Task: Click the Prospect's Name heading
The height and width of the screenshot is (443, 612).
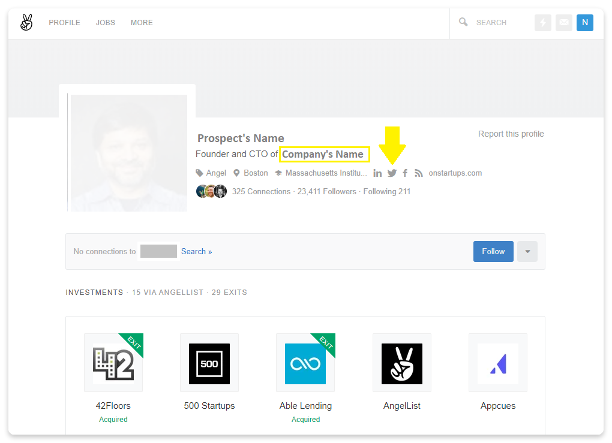Action: [x=241, y=138]
